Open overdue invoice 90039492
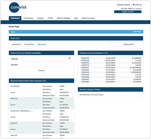The height and width of the screenshot is (139, 151). click(85, 72)
